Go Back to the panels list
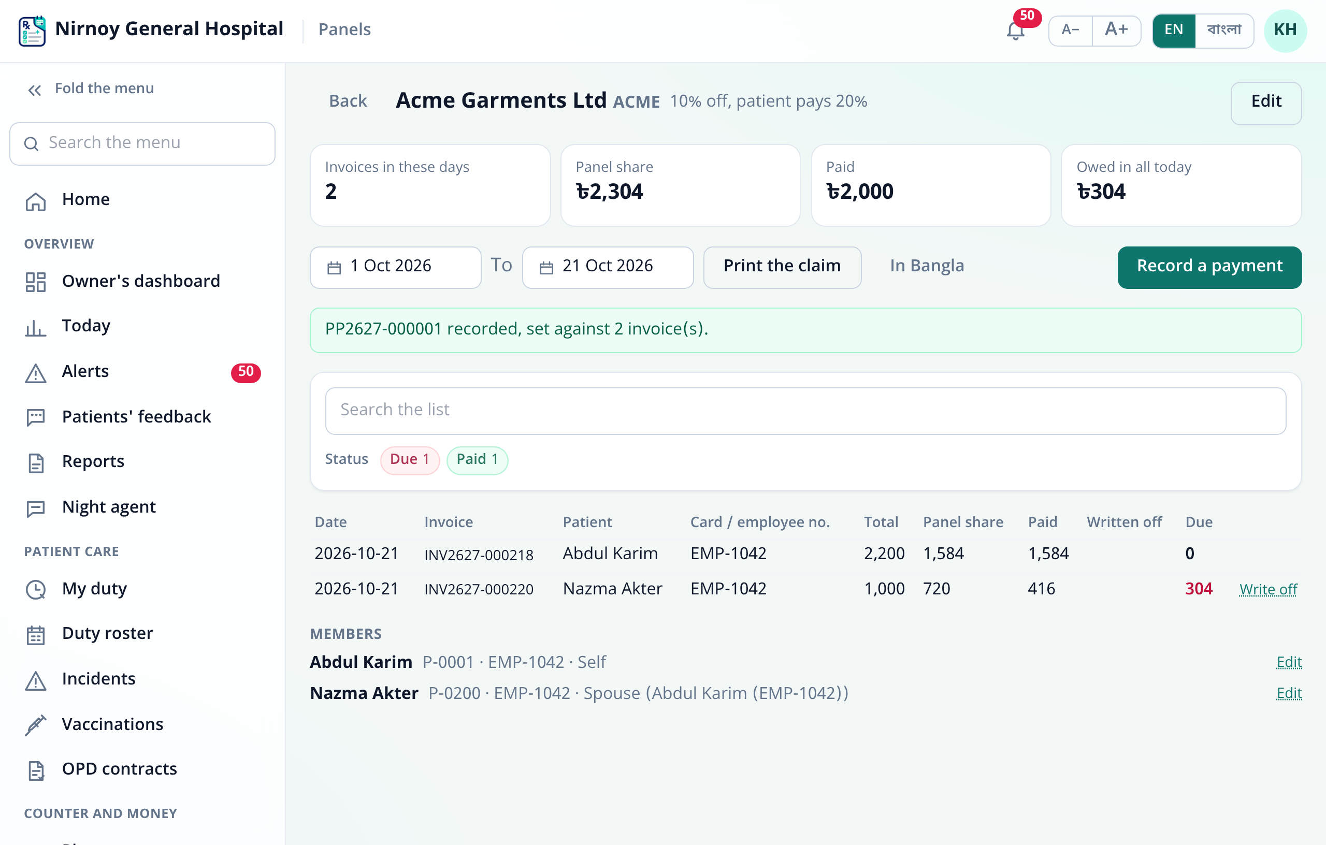 (x=348, y=101)
